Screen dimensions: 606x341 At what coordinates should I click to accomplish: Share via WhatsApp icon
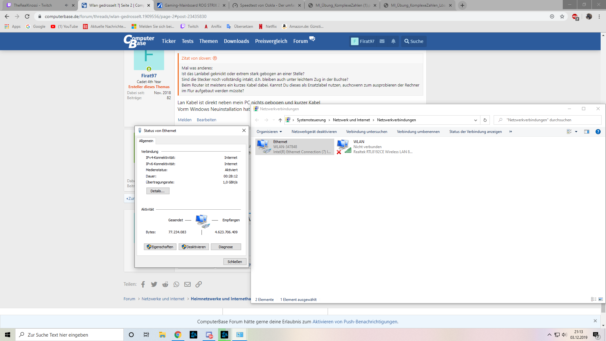click(176, 284)
